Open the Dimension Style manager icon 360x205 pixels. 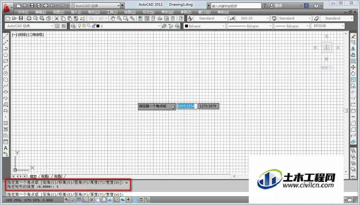(x=232, y=18)
